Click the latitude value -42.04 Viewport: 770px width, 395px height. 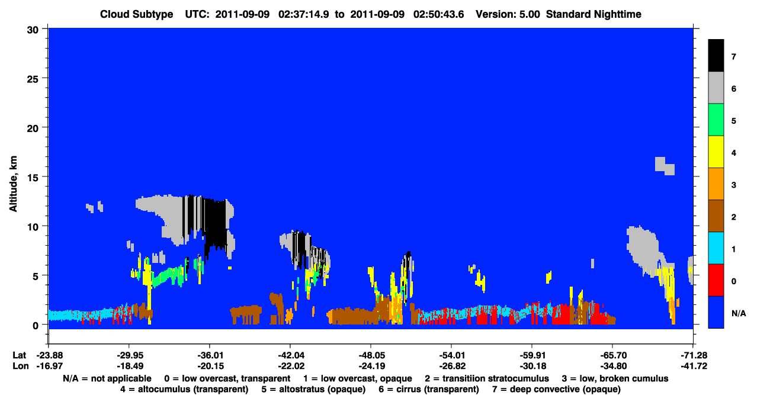pyautogui.click(x=290, y=355)
